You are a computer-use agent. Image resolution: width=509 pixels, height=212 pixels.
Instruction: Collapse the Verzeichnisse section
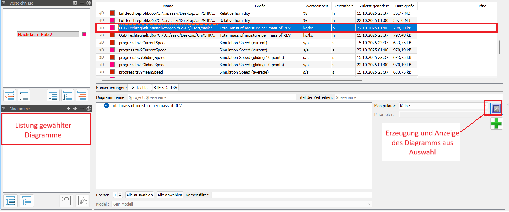(4, 3)
